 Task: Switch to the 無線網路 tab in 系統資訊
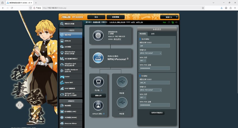[143, 34]
